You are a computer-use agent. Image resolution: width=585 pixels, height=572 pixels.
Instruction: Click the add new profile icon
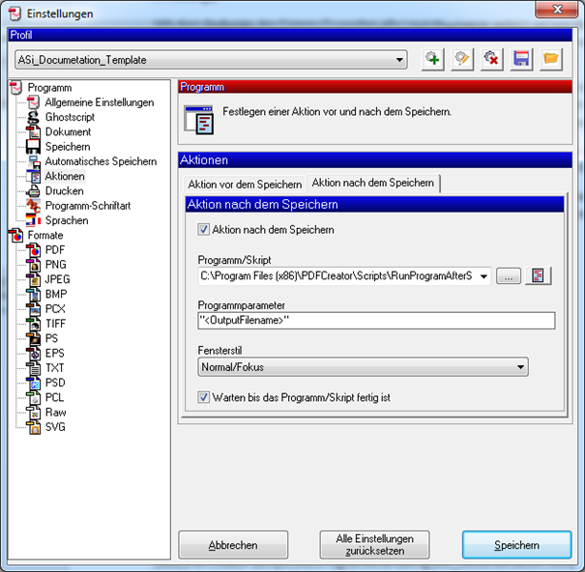click(434, 60)
